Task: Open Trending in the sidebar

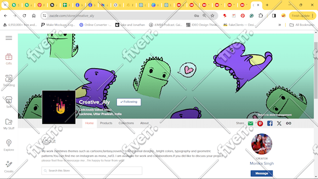Action: [x=9, y=80]
